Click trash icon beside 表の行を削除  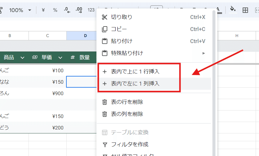pyautogui.click(x=105, y=102)
